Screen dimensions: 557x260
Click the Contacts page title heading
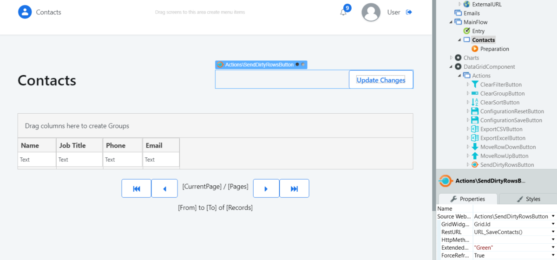click(47, 80)
